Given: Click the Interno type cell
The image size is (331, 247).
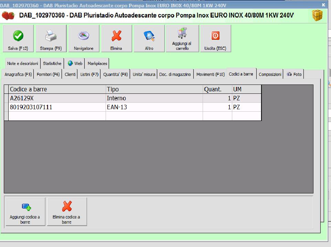Looking at the screenshot, I should click(154, 98).
